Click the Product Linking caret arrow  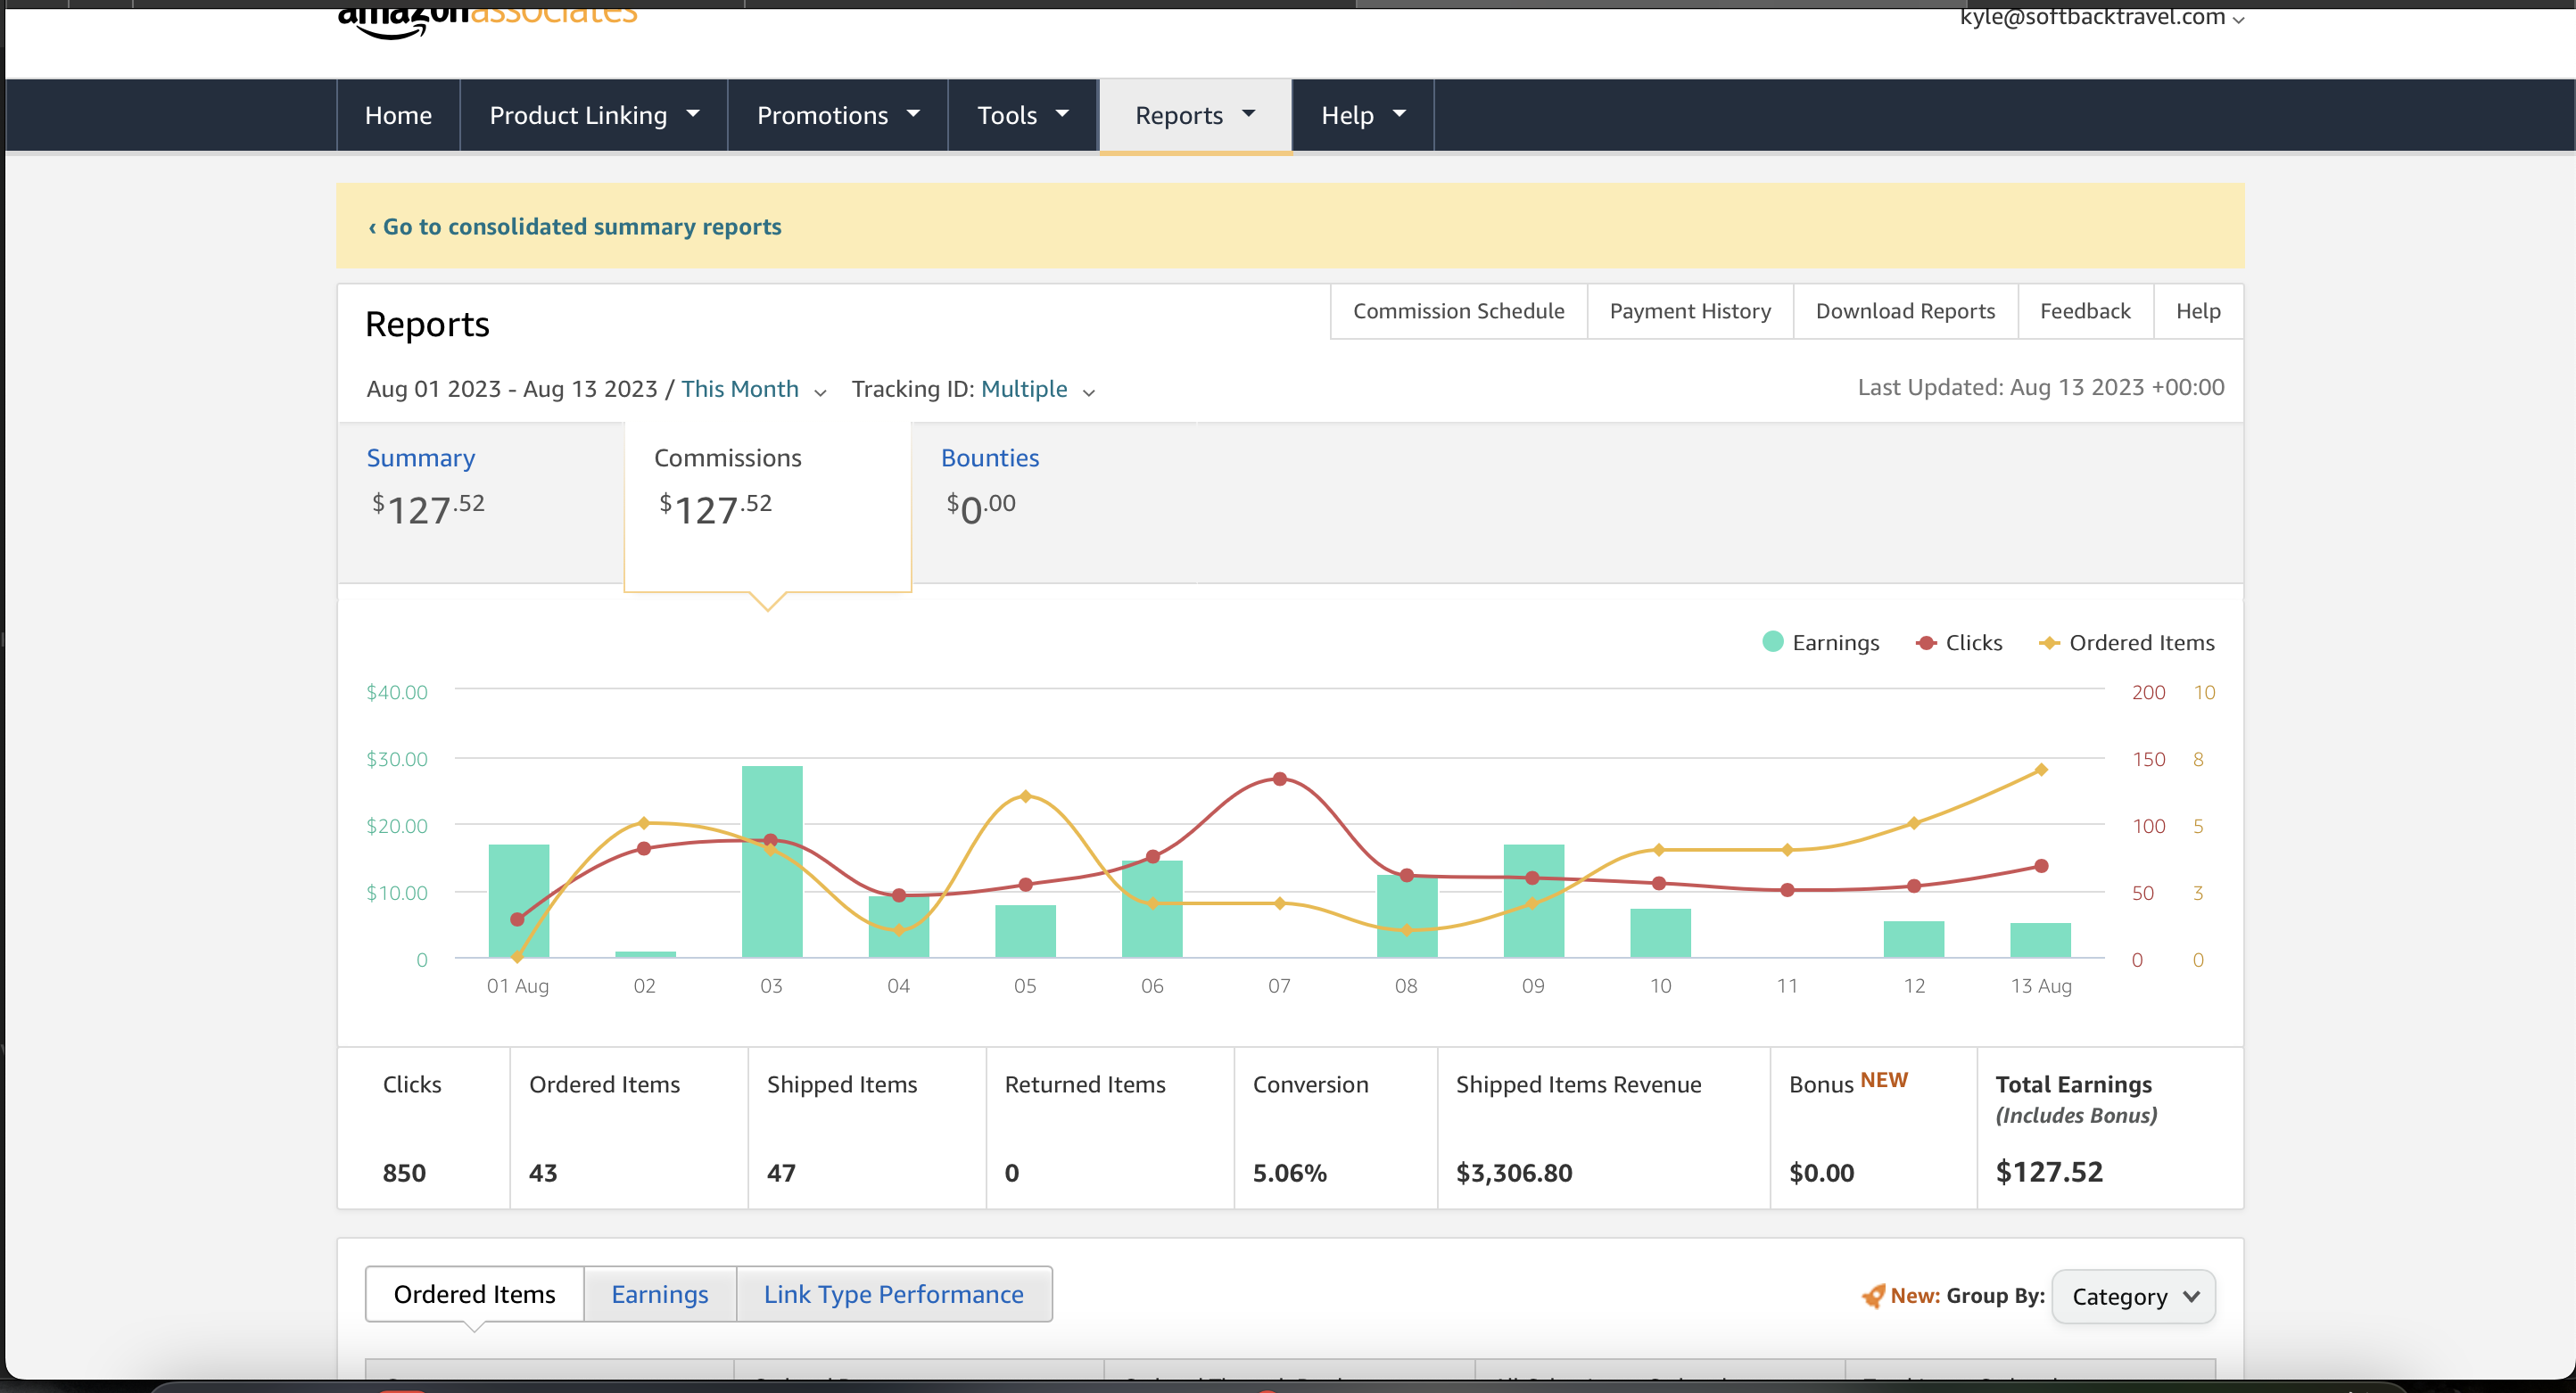pos(692,113)
